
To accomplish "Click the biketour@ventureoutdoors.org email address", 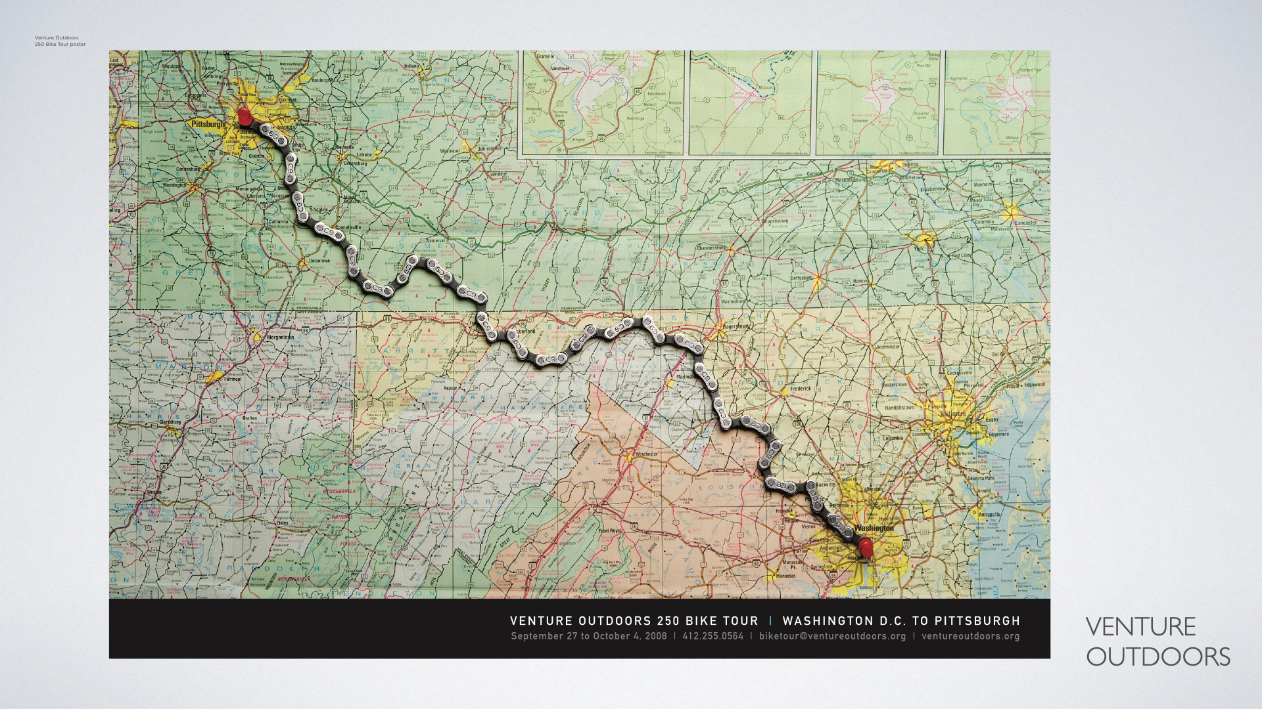I will click(832, 636).
